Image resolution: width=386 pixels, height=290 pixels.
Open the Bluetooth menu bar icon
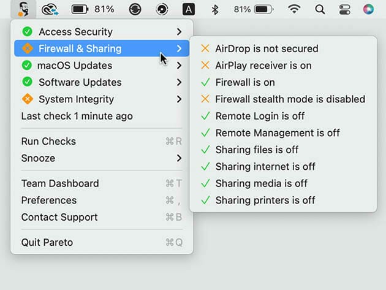pyautogui.click(x=214, y=9)
